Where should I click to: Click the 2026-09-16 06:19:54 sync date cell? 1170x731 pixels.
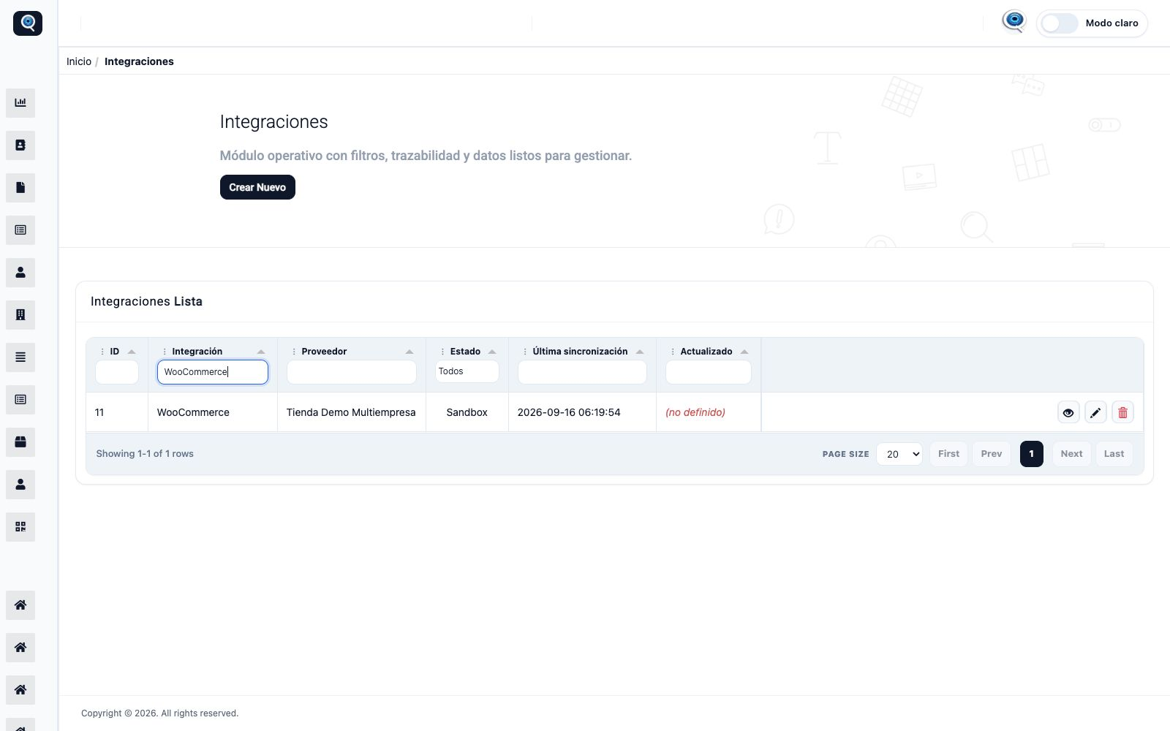point(582,412)
